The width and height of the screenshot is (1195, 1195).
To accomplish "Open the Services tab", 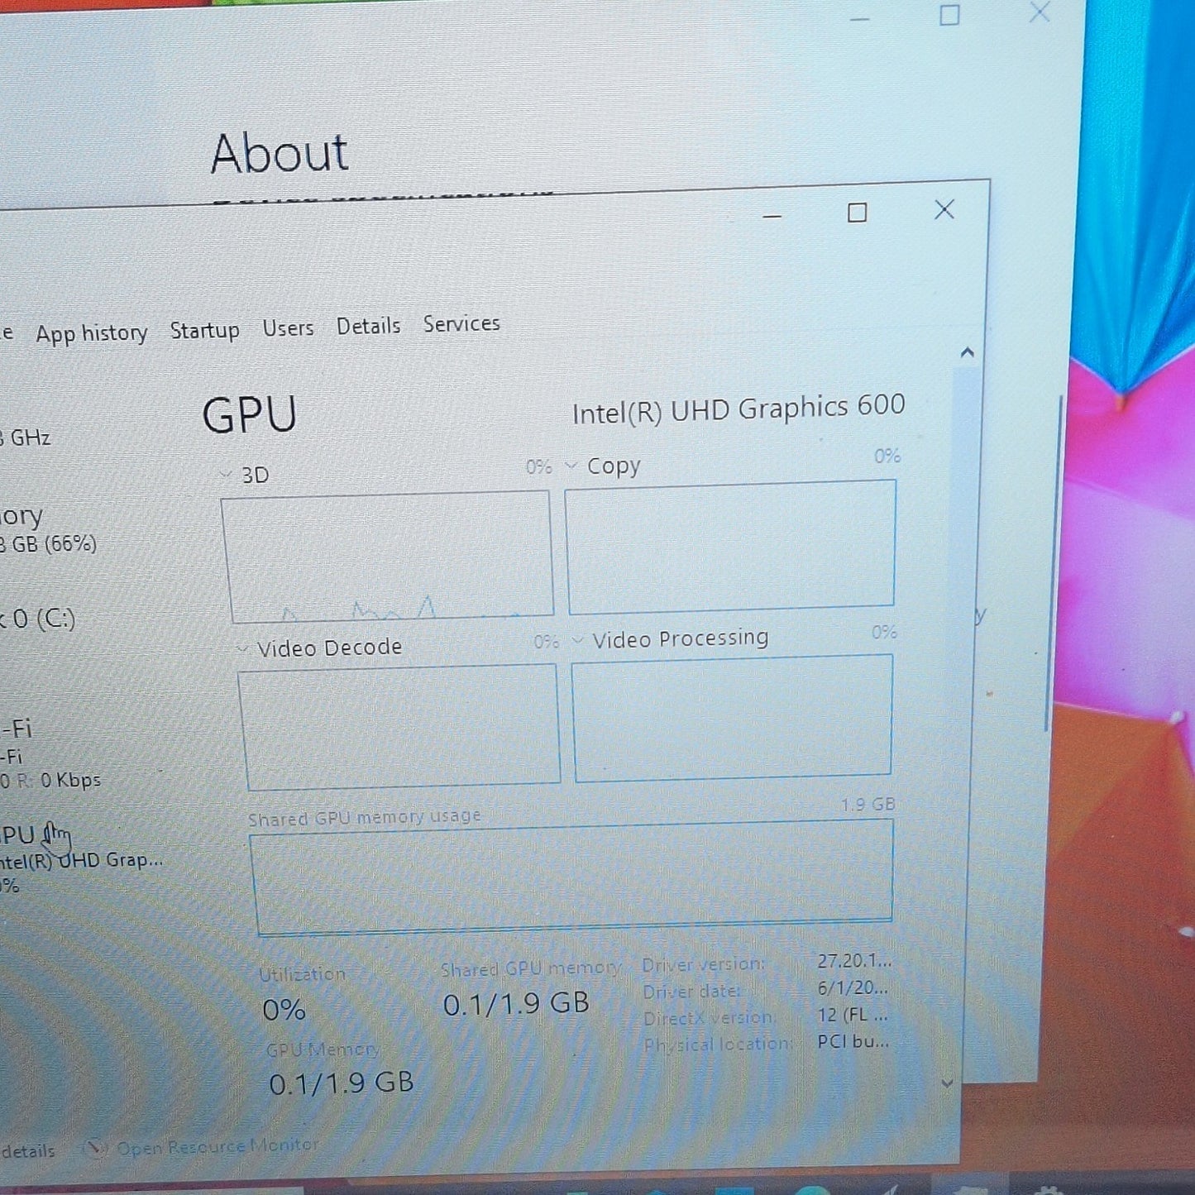I will (461, 323).
